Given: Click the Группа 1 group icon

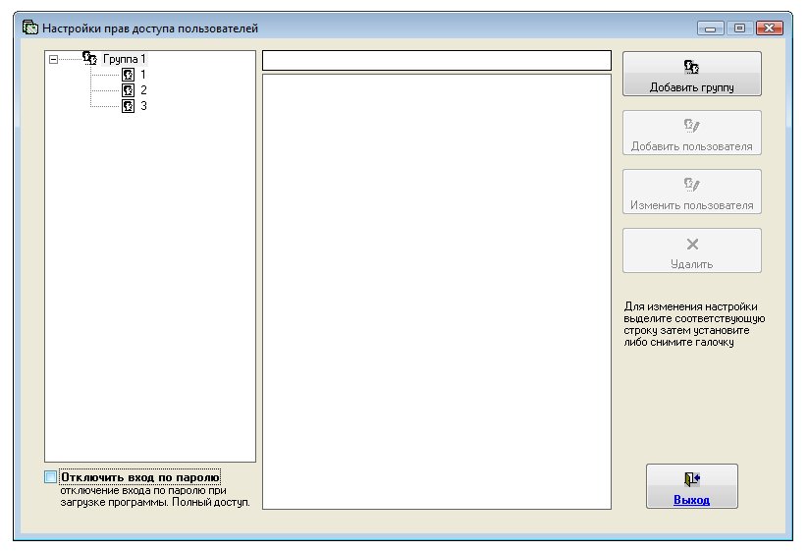Looking at the screenshot, I should [x=89, y=58].
